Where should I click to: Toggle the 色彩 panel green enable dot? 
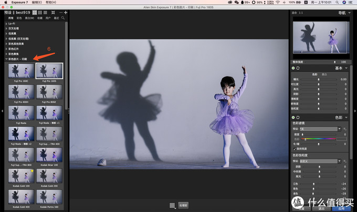tap(293, 117)
